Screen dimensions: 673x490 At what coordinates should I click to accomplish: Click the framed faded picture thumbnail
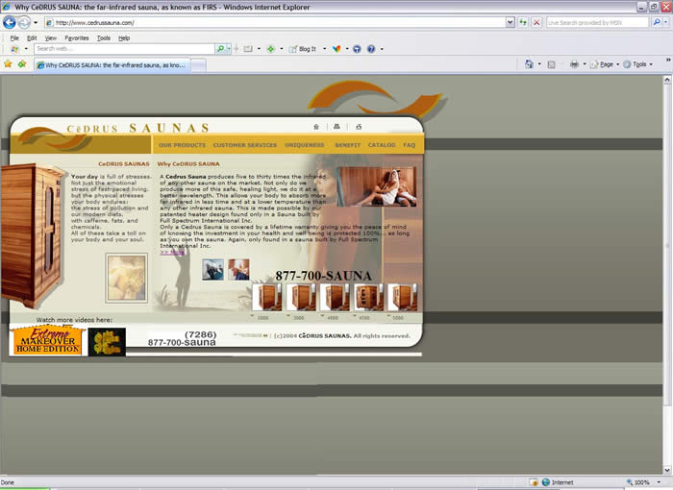click(127, 278)
